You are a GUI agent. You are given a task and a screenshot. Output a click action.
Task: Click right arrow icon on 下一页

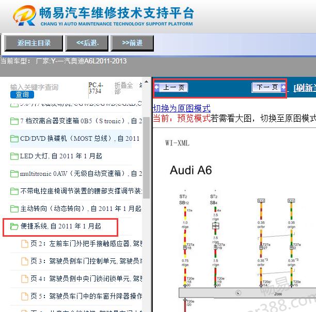click(283, 87)
